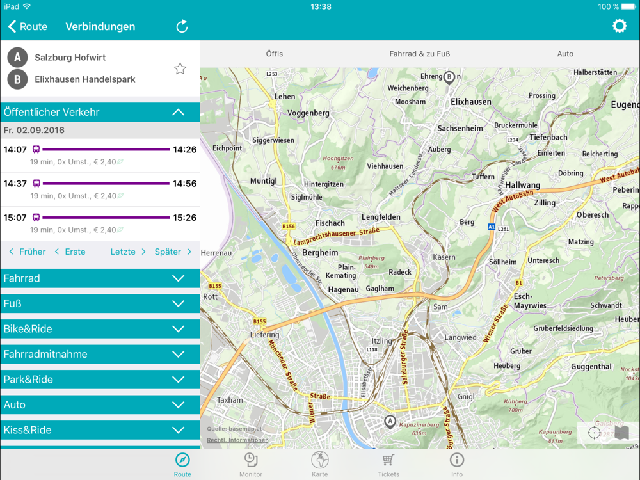
Task: Open the 14:07 to 14:26 connection
Action: point(100,155)
